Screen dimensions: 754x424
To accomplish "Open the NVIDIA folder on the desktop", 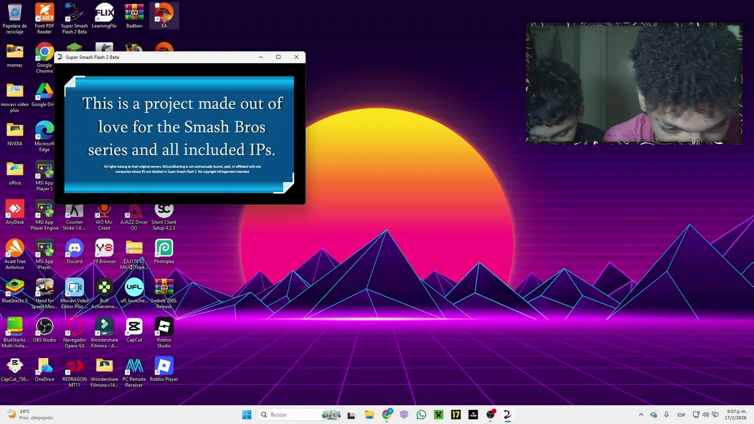I will (15, 134).
